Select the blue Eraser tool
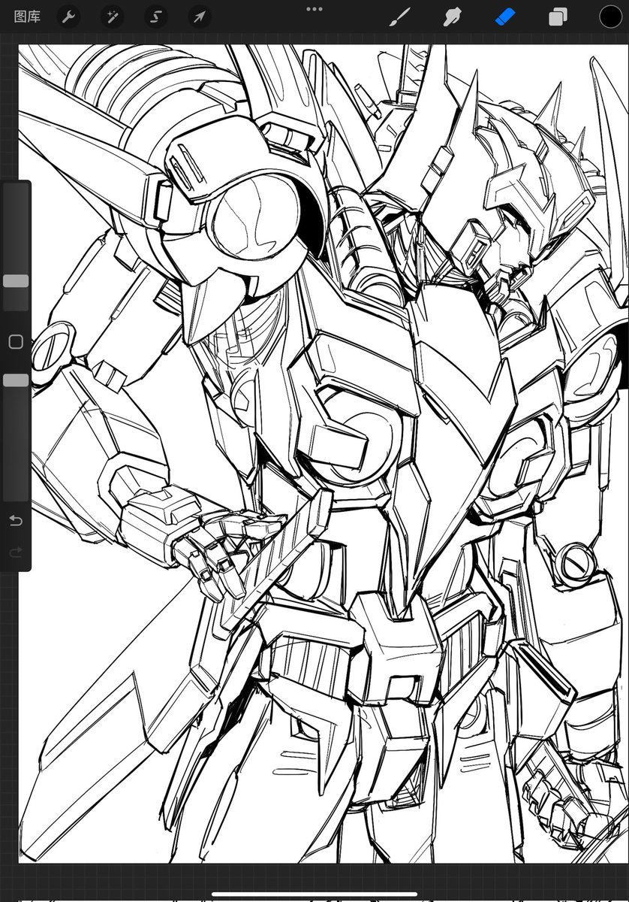The width and height of the screenshot is (629, 902). click(x=505, y=17)
